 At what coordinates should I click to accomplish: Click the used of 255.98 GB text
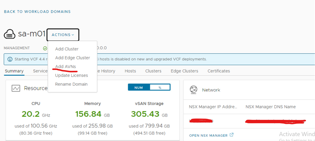92,126
